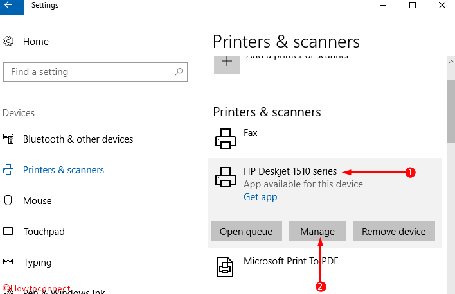
Task: Click the Home gear icon
Action: pos(8,42)
